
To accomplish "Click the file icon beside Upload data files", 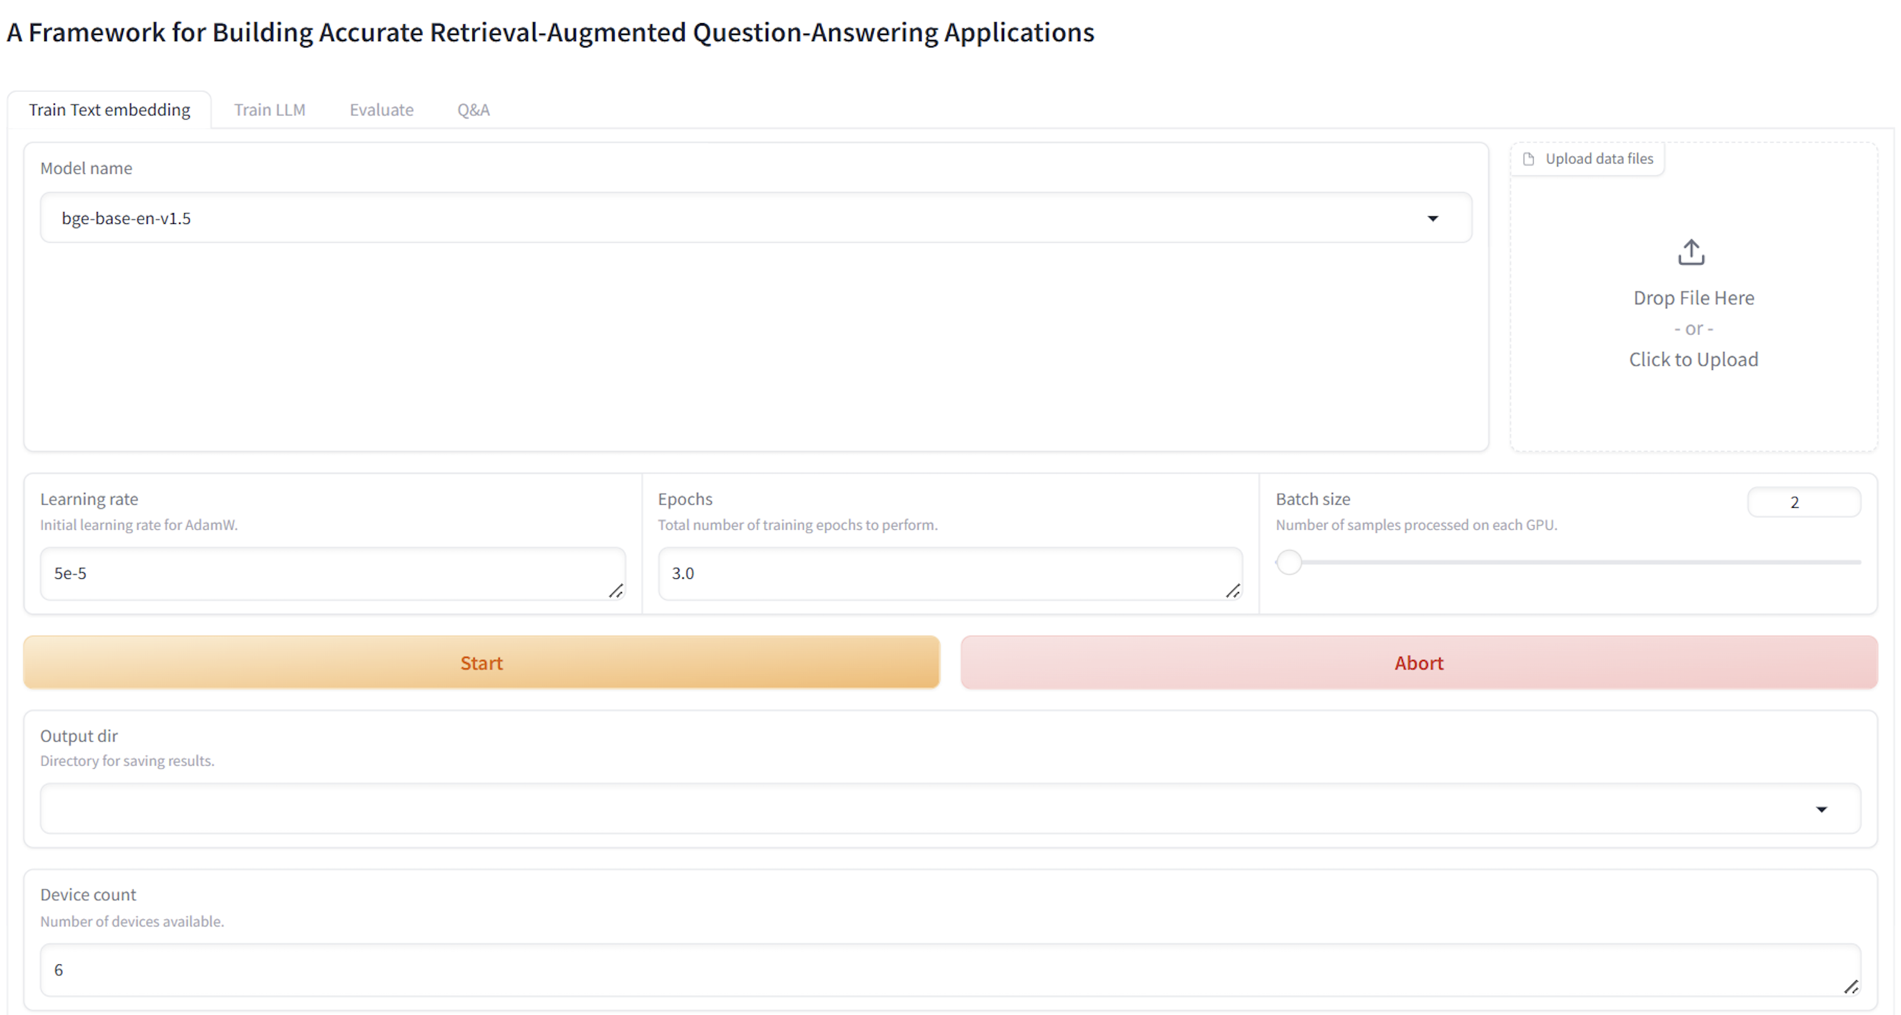I will tap(1528, 159).
